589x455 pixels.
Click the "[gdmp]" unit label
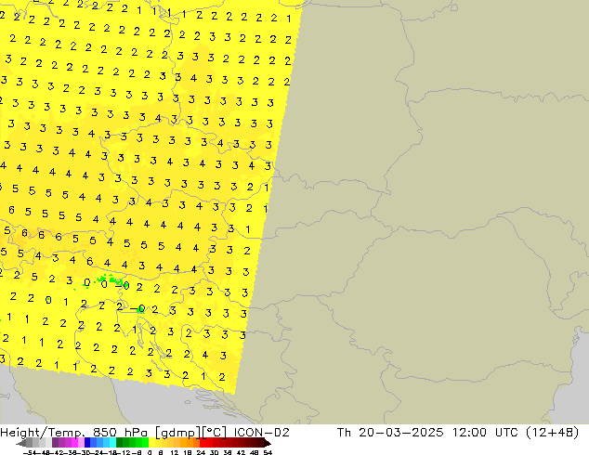coord(177,433)
